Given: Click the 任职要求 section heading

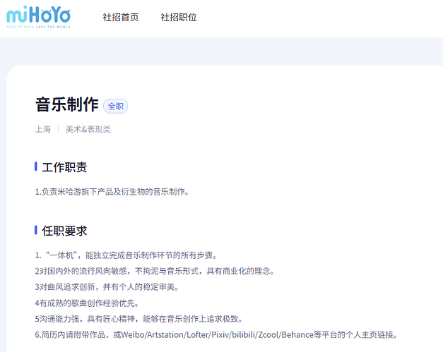Looking at the screenshot, I should (64, 231).
